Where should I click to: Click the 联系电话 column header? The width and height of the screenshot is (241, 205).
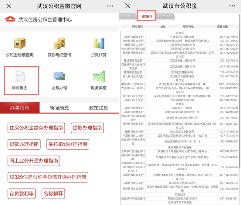coord(188,27)
